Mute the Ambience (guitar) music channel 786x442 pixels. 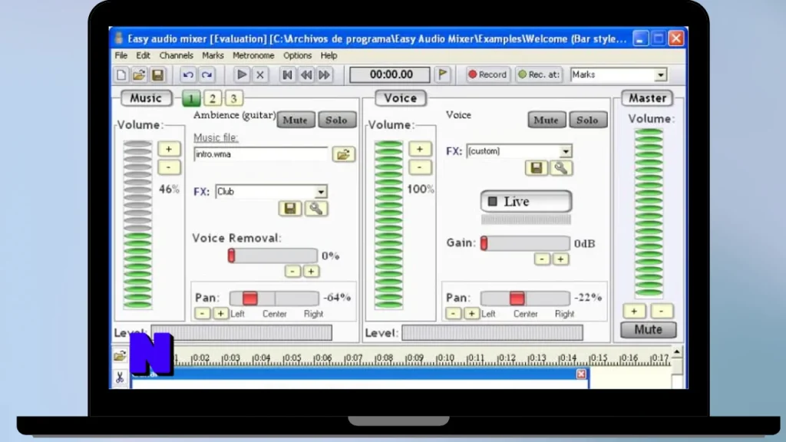(x=296, y=120)
